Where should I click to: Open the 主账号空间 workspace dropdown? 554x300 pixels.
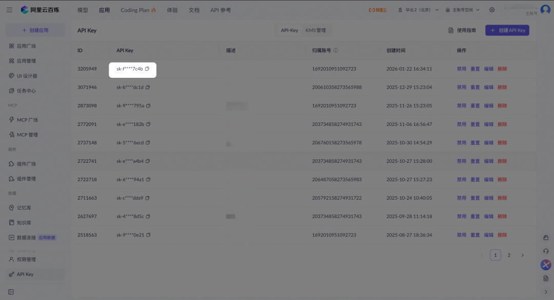[463, 10]
